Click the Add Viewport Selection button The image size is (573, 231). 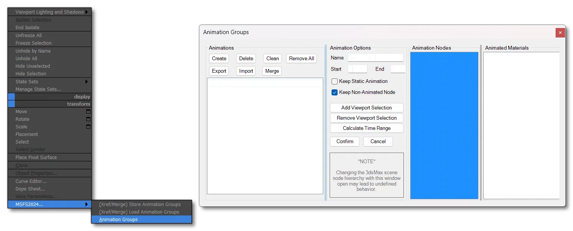pos(366,108)
